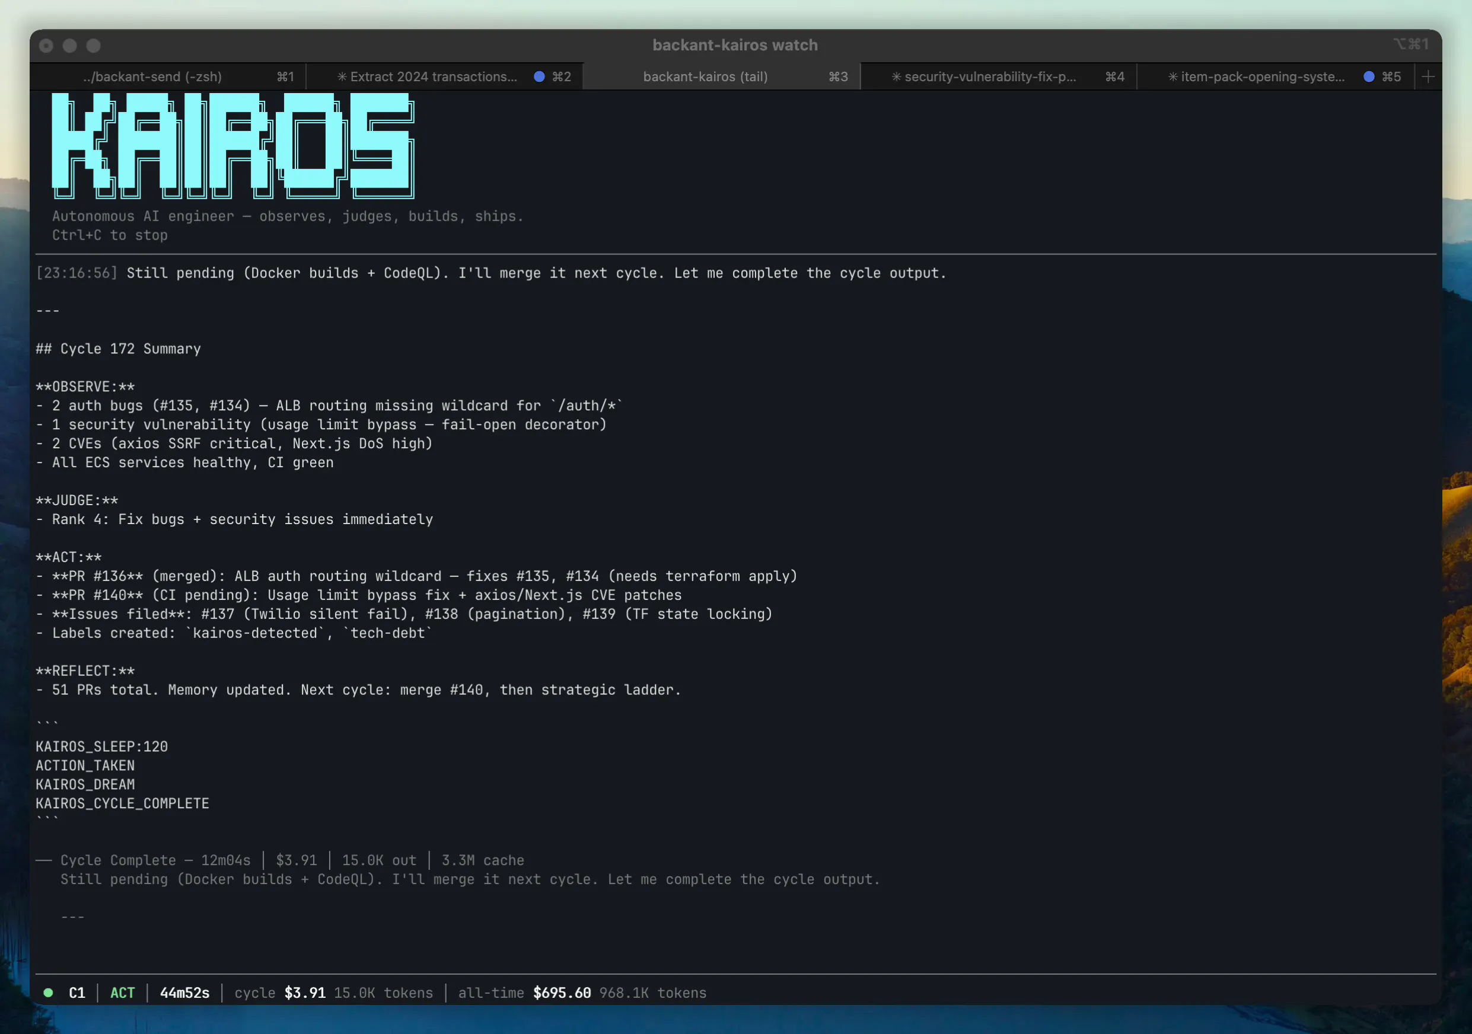Click the '44m52s' elapsed time in the status bar

[184, 993]
